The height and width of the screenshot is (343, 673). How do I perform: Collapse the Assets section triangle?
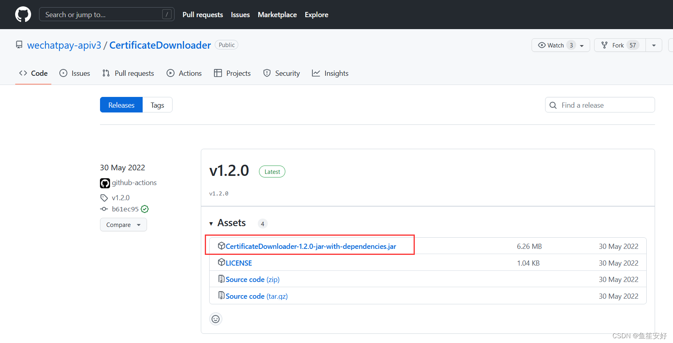(x=211, y=224)
